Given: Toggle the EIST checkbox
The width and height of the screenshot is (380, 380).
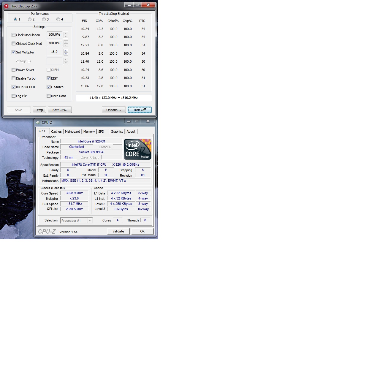Looking at the screenshot, I should click(x=48, y=78).
